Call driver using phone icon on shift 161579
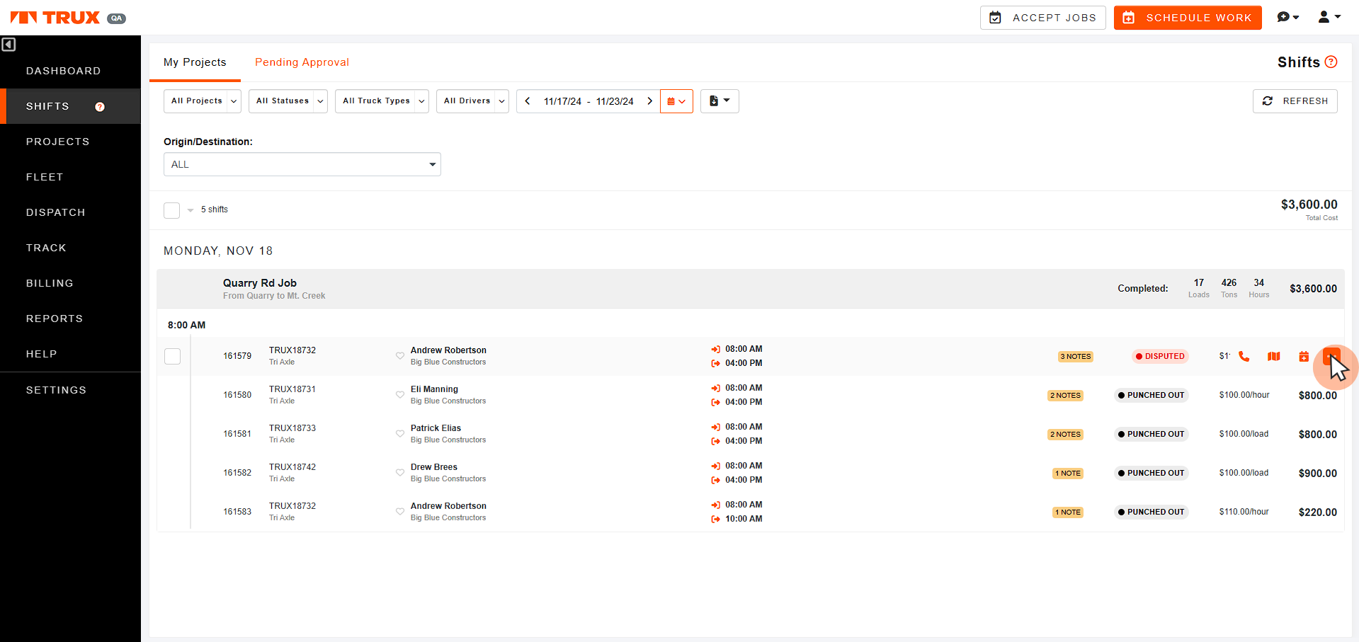 coord(1244,356)
